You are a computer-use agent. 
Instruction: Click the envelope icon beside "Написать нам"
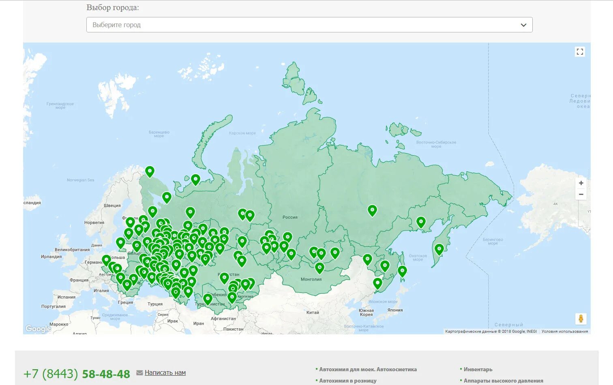(x=139, y=373)
